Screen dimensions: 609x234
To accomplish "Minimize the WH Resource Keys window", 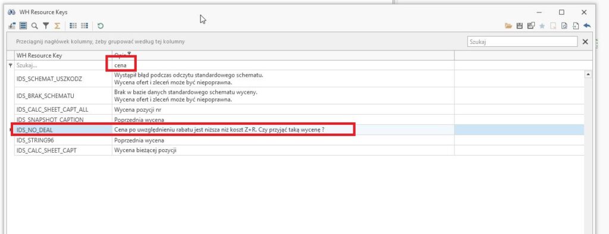I will tap(539, 12).
